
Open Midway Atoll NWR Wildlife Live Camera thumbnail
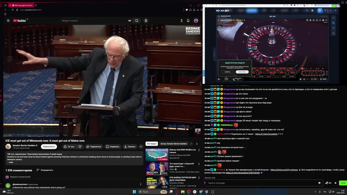(157, 155)
